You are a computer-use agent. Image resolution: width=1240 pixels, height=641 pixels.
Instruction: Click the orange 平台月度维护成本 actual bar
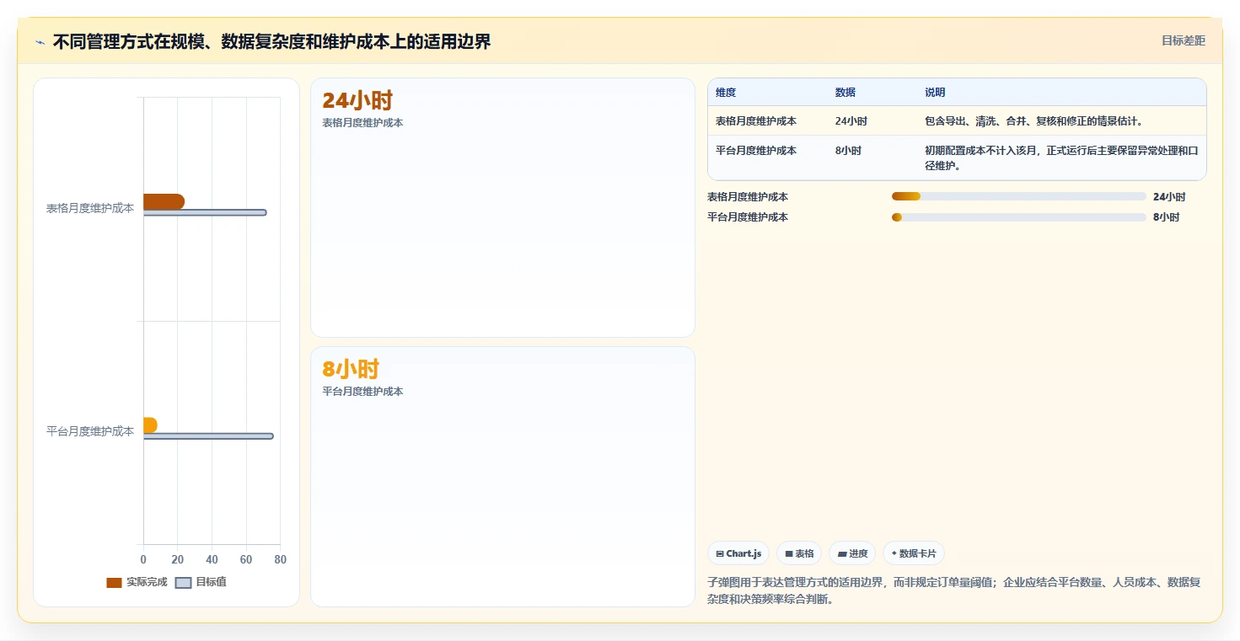(x=150, y=425)
